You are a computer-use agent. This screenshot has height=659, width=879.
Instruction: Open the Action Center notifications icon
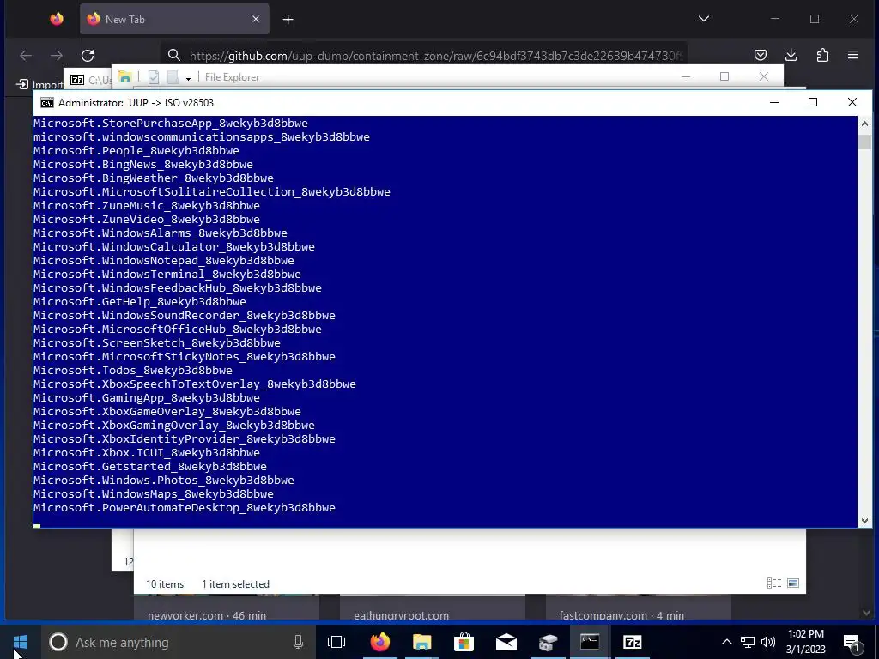(x=852, y=642)
